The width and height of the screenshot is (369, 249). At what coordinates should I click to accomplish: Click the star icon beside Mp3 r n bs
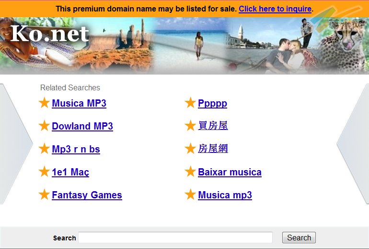pyautogui.click(x=44, y=149)
